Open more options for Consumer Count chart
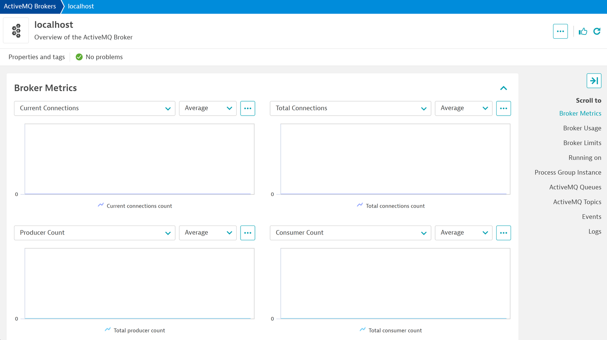Image resolution: width=607 pixels, height=340 pixels. point(503,233)
